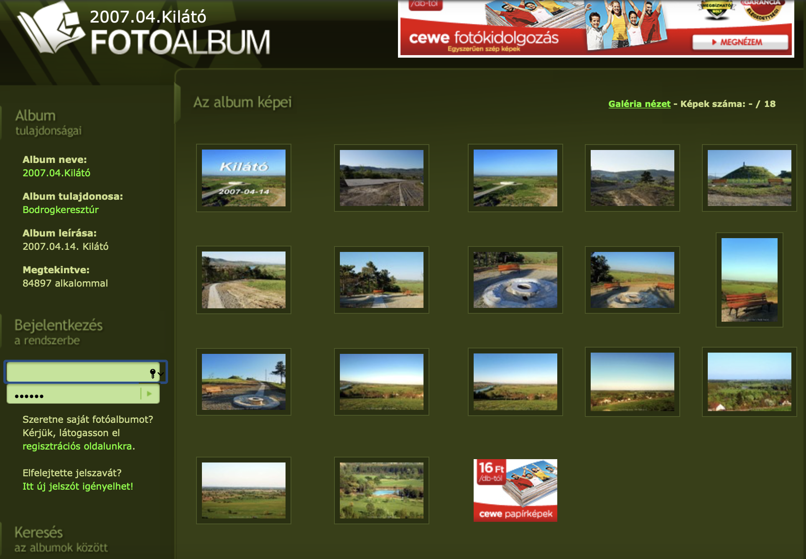
Task: Open the close-up stone fire pit thumbnail
Action: 515,280
